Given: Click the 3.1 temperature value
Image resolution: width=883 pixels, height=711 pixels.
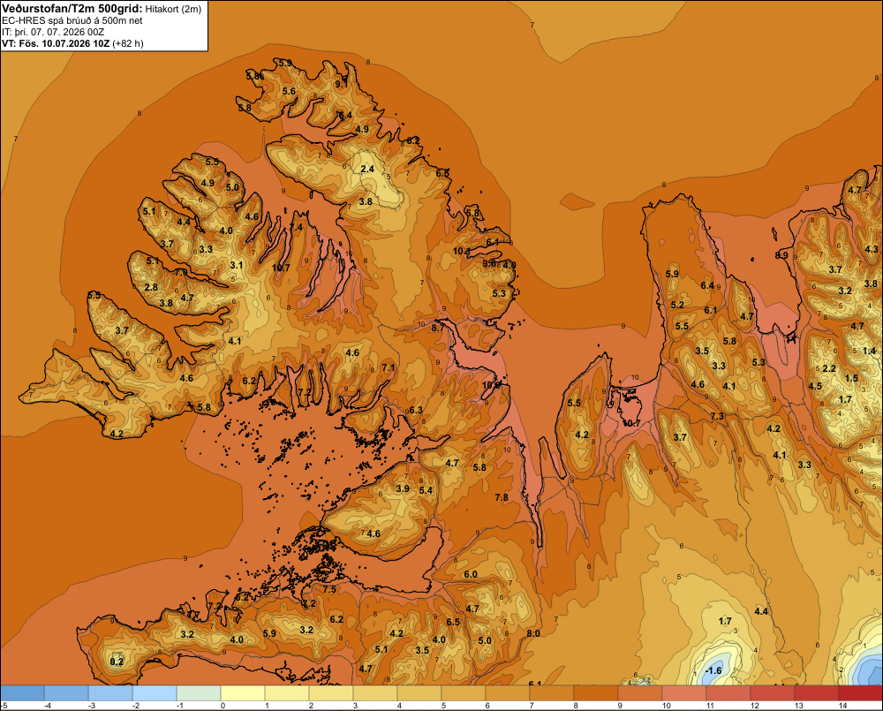Looking at the screenshot, I should (x=237, y=265).
